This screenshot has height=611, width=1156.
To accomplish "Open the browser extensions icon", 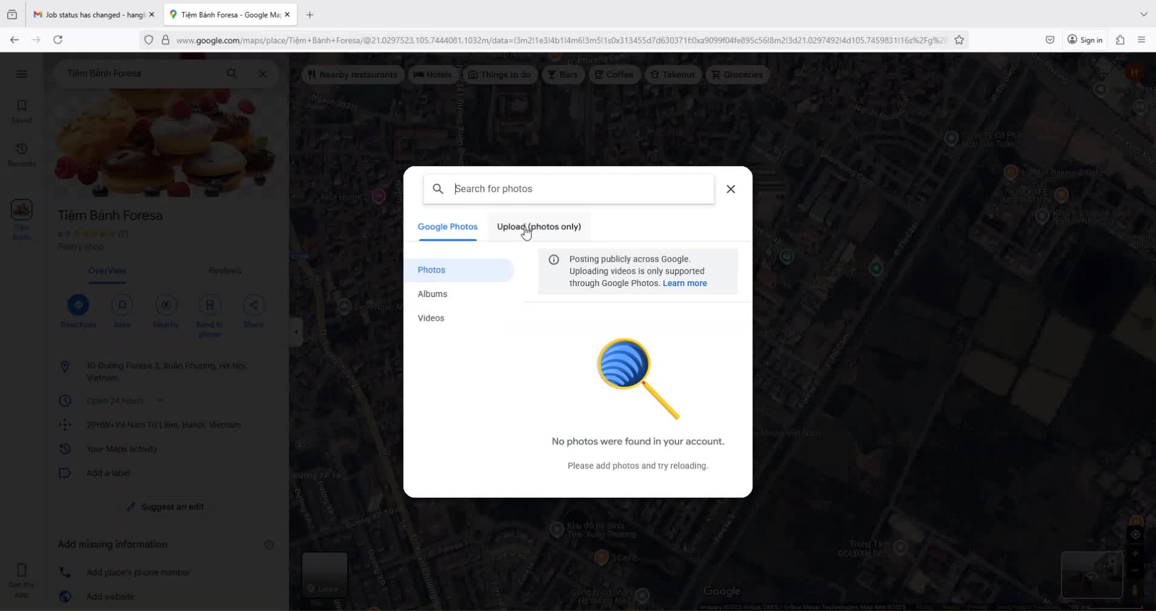I will coord(1120,40).
